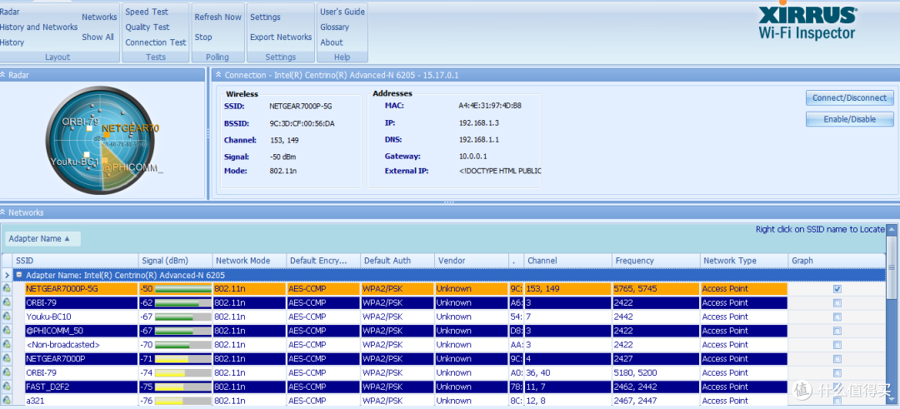Viewport: 900px width, 409px height.
Task: Select the a321 SSID cell
Action: [82, 401]
